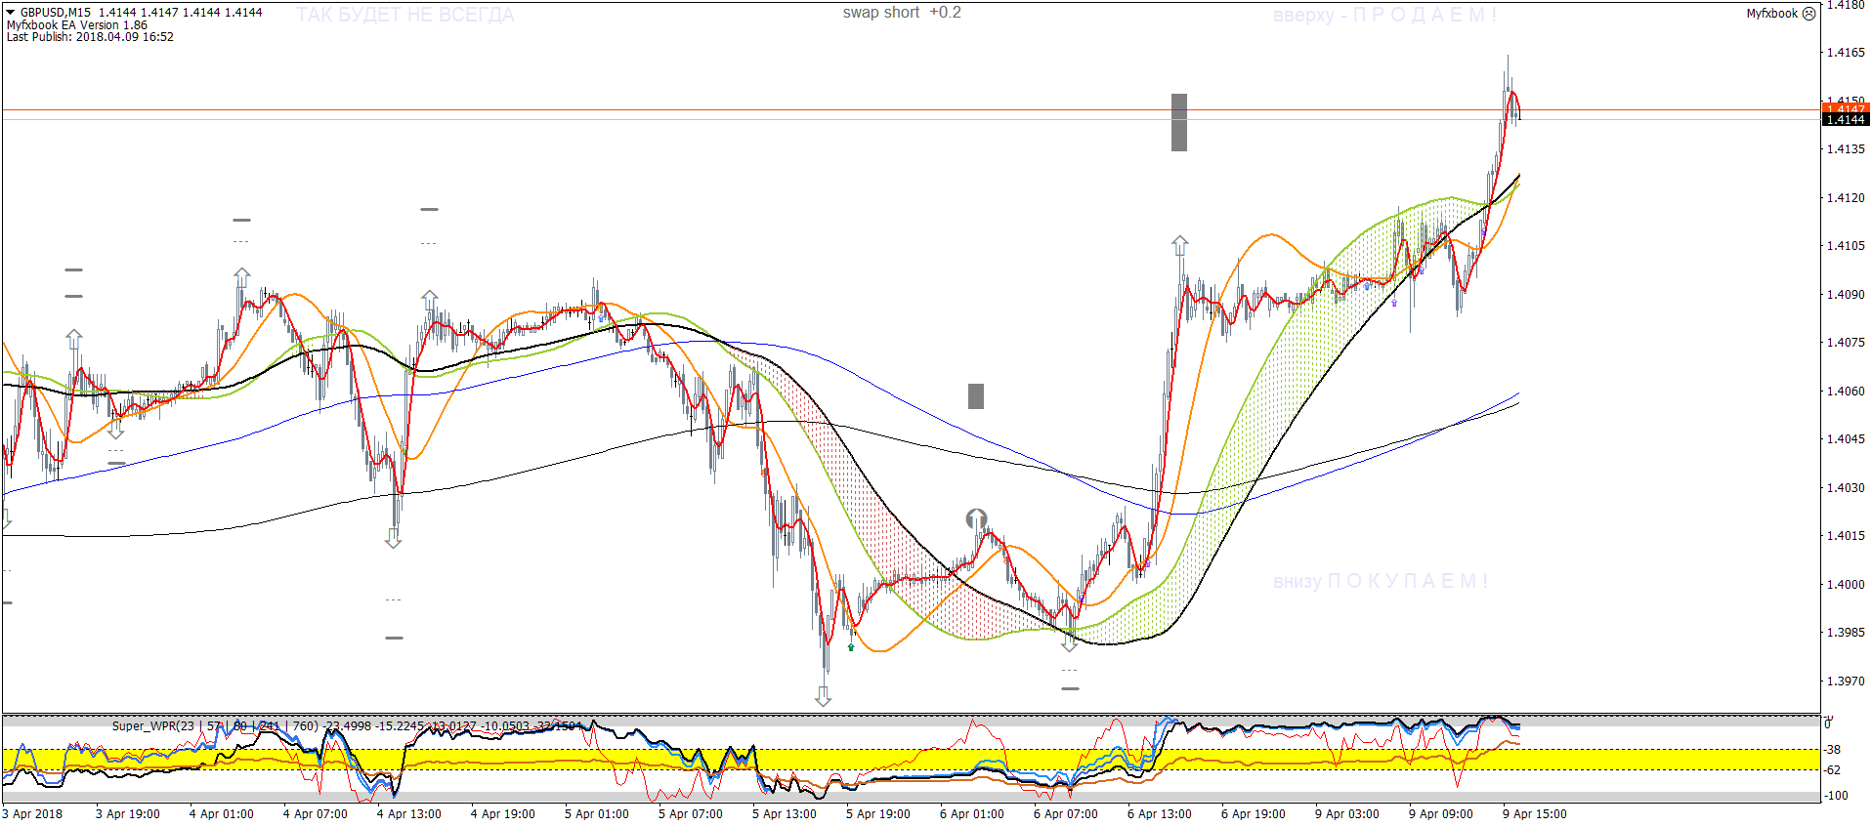Image resolution: width=1872 pixels, height=826 pixels.
Task: Click the small teal arrow near 5 Apr 19:00
Action: click(851, 647)
